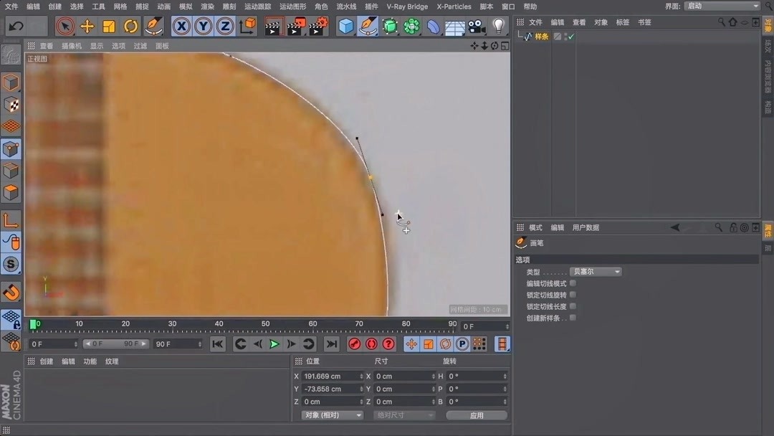Image resolution: width=774 pixels, height=436 pixels.
Task: Enable the 编辑切线模式 checkbox
Action: [571, 283]
